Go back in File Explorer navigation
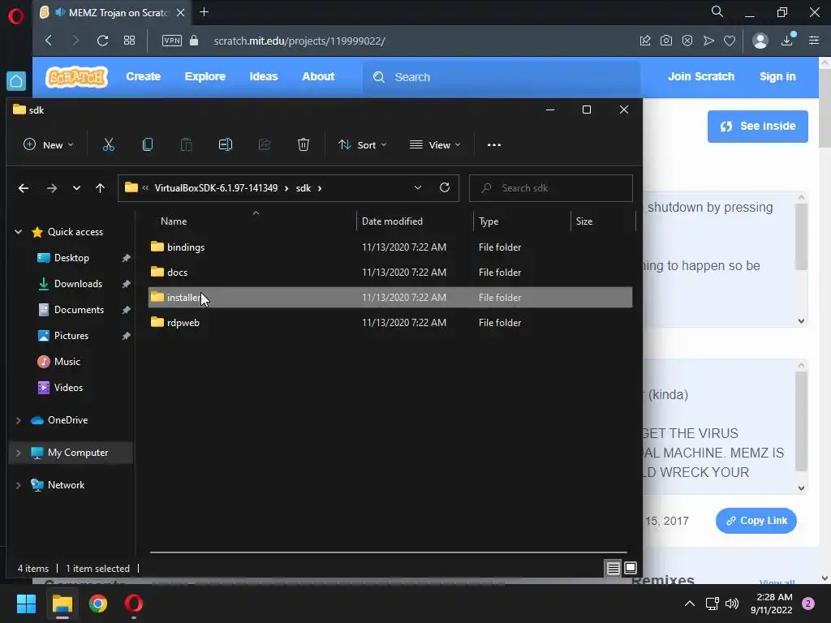The image size is (831, 623). click(24, 188)
